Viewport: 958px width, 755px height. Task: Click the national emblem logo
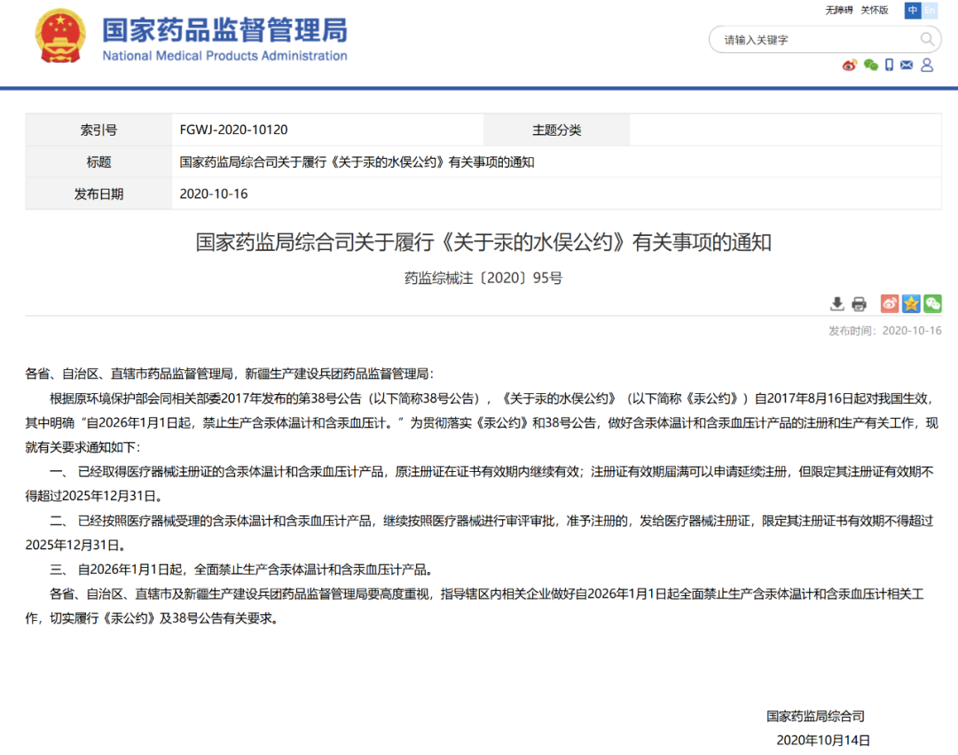[59, 37]
